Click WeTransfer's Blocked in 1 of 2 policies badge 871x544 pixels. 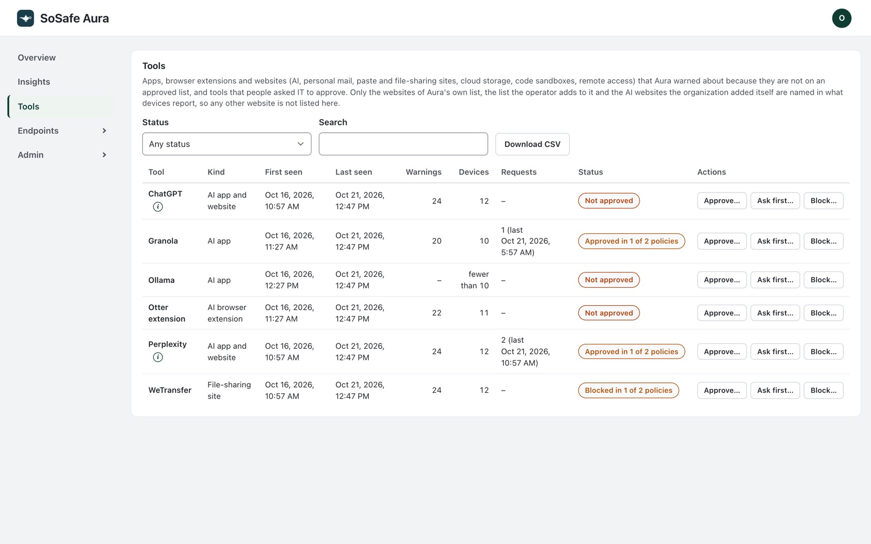(628, 390)
